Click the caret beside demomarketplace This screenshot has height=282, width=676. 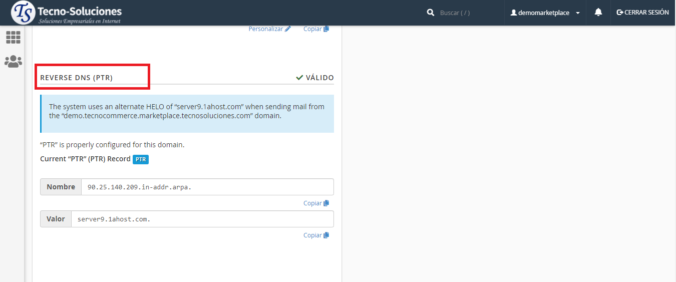pos(578,13)
